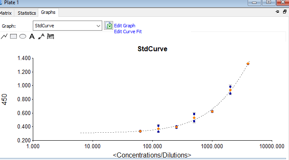Minimize the Plate 1 window
The width and height of the screenshot is (289, 160).
(255, 3)
